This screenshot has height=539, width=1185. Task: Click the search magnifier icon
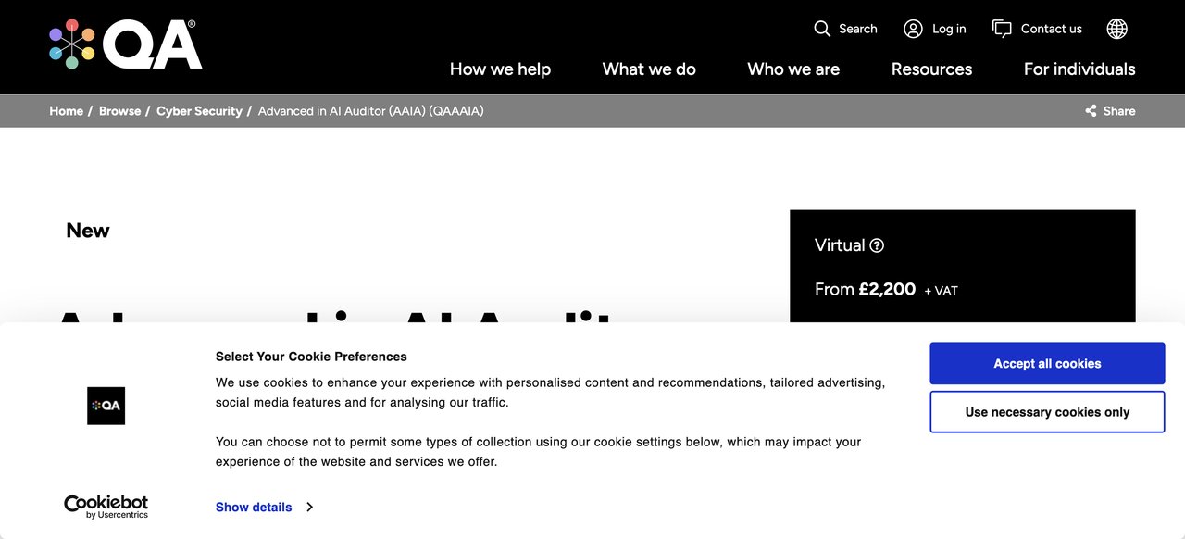(822, 29)
